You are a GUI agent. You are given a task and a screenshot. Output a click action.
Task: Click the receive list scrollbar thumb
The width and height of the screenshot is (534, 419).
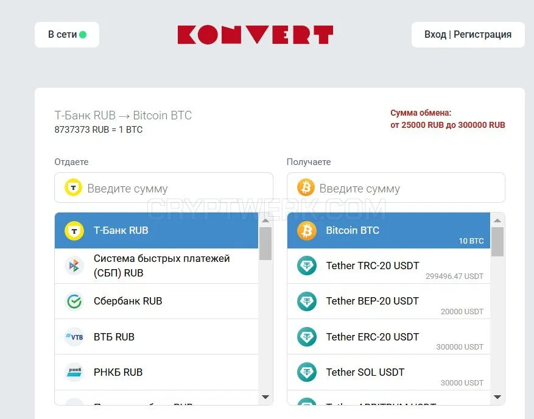tap(497, 242)
